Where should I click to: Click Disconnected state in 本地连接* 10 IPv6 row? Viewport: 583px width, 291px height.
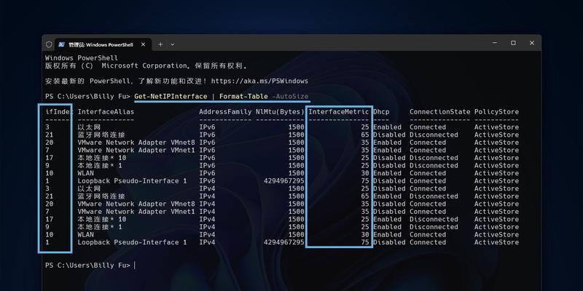coord(434,158)
